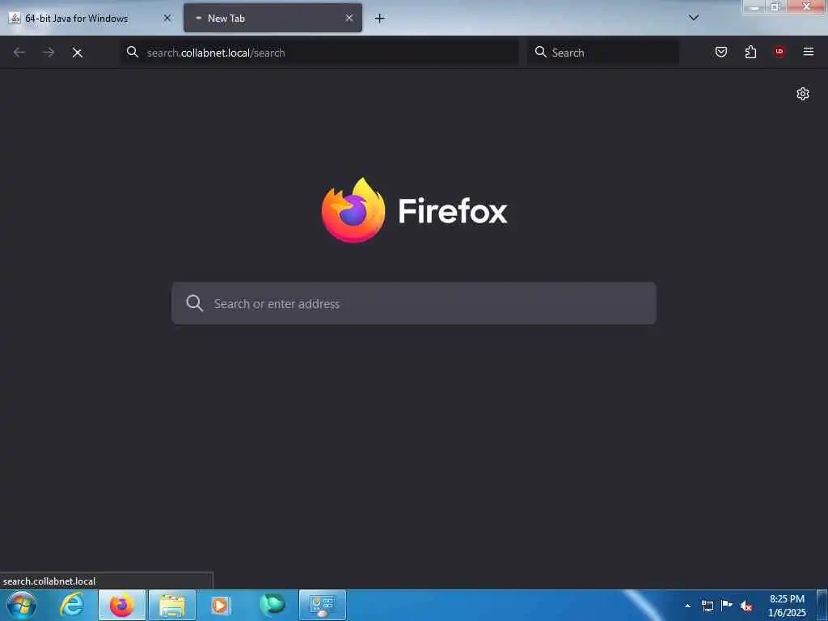Click the magnifier icon in the toolbar Search box
The width and height of the screenshot is (828, 621).
[541, 52]
